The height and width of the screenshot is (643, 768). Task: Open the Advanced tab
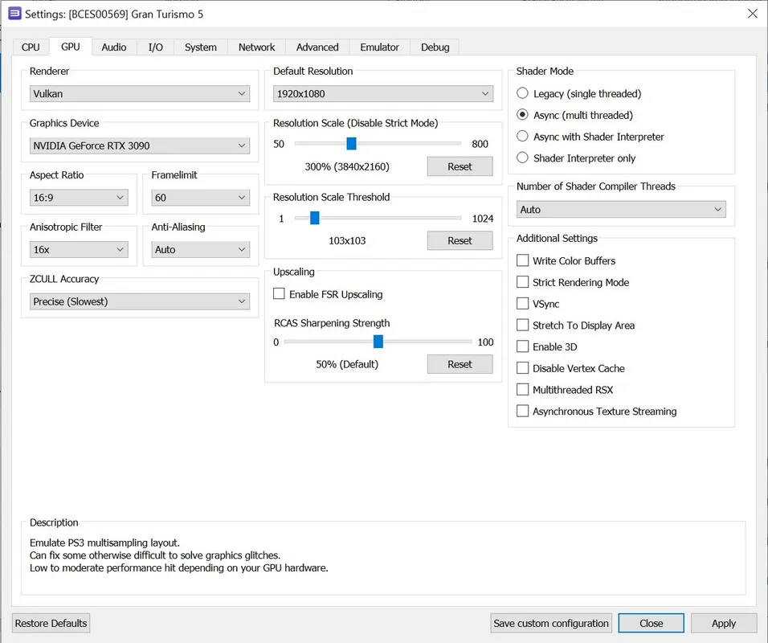(317, 47)
